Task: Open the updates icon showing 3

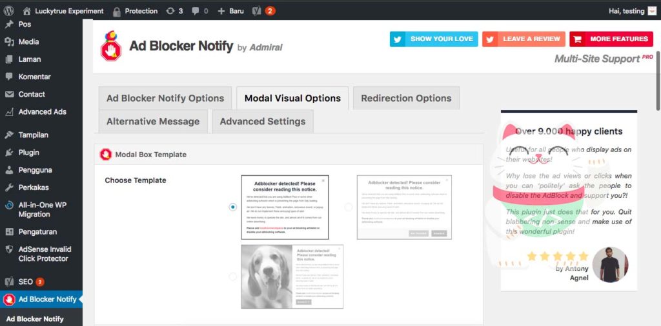Action: (x=170, y=11)
